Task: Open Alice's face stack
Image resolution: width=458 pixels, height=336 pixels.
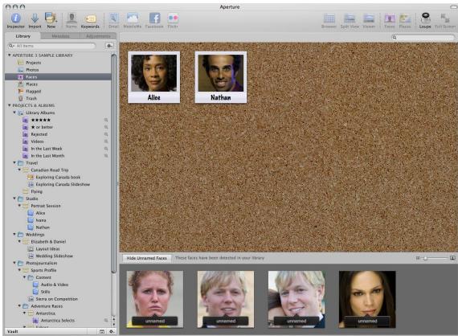Action: pyautogui.click(x=154, y=77)
